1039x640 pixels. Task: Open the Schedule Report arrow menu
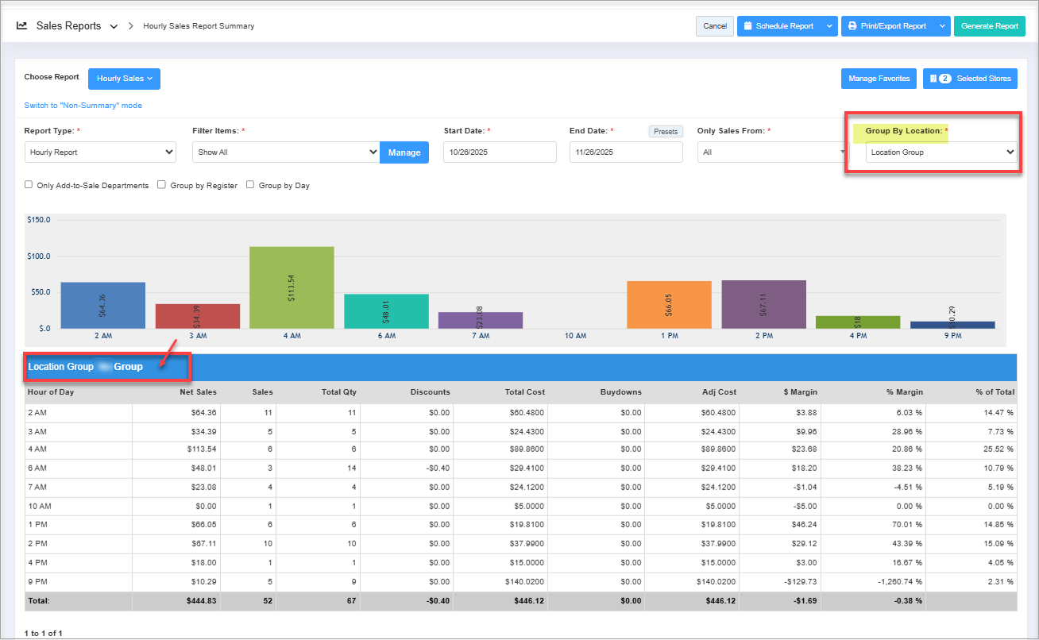click(x=829, y=26)
